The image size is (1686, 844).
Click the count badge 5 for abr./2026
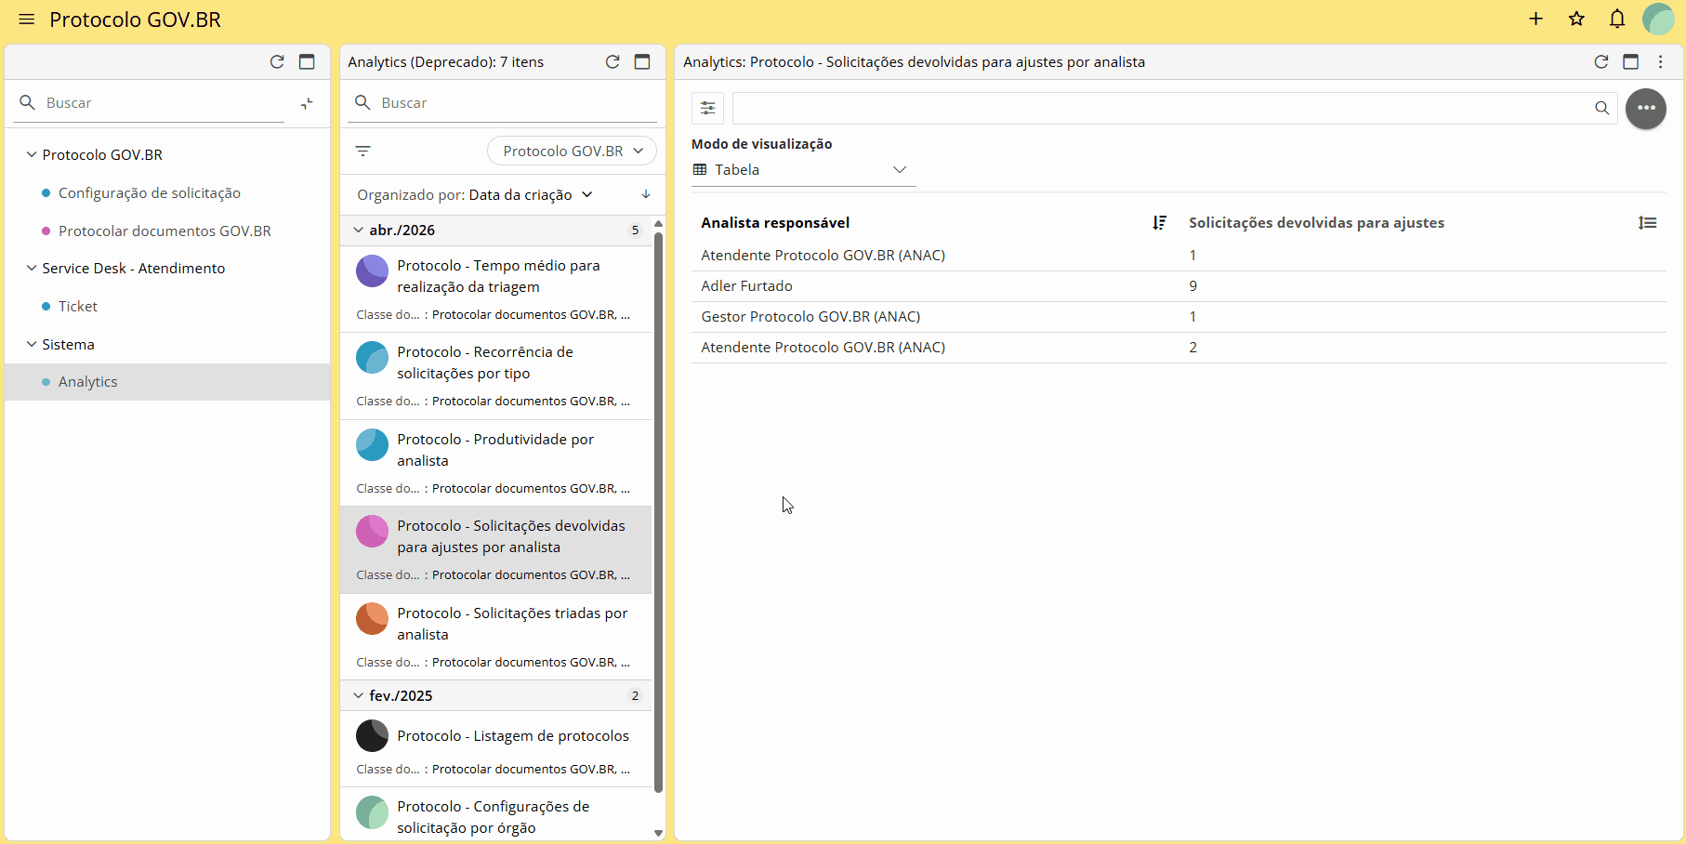[635, 230]
